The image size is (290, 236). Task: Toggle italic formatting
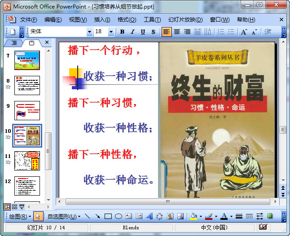[x=132, y=32]
